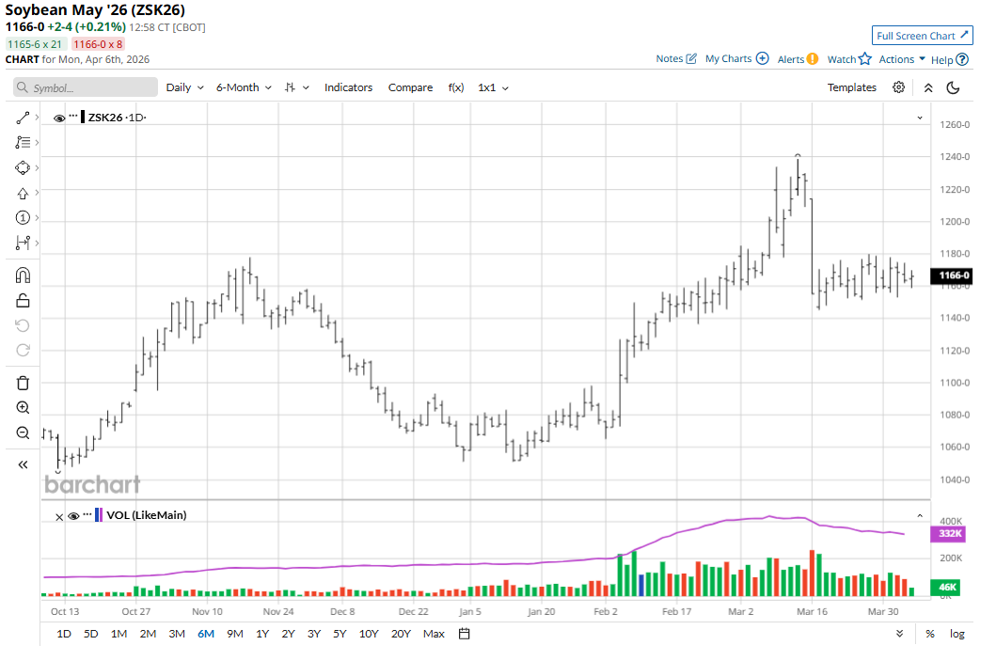Open the Compare menu
Screen dimensions: 996x661
click(x=410, y=87)
